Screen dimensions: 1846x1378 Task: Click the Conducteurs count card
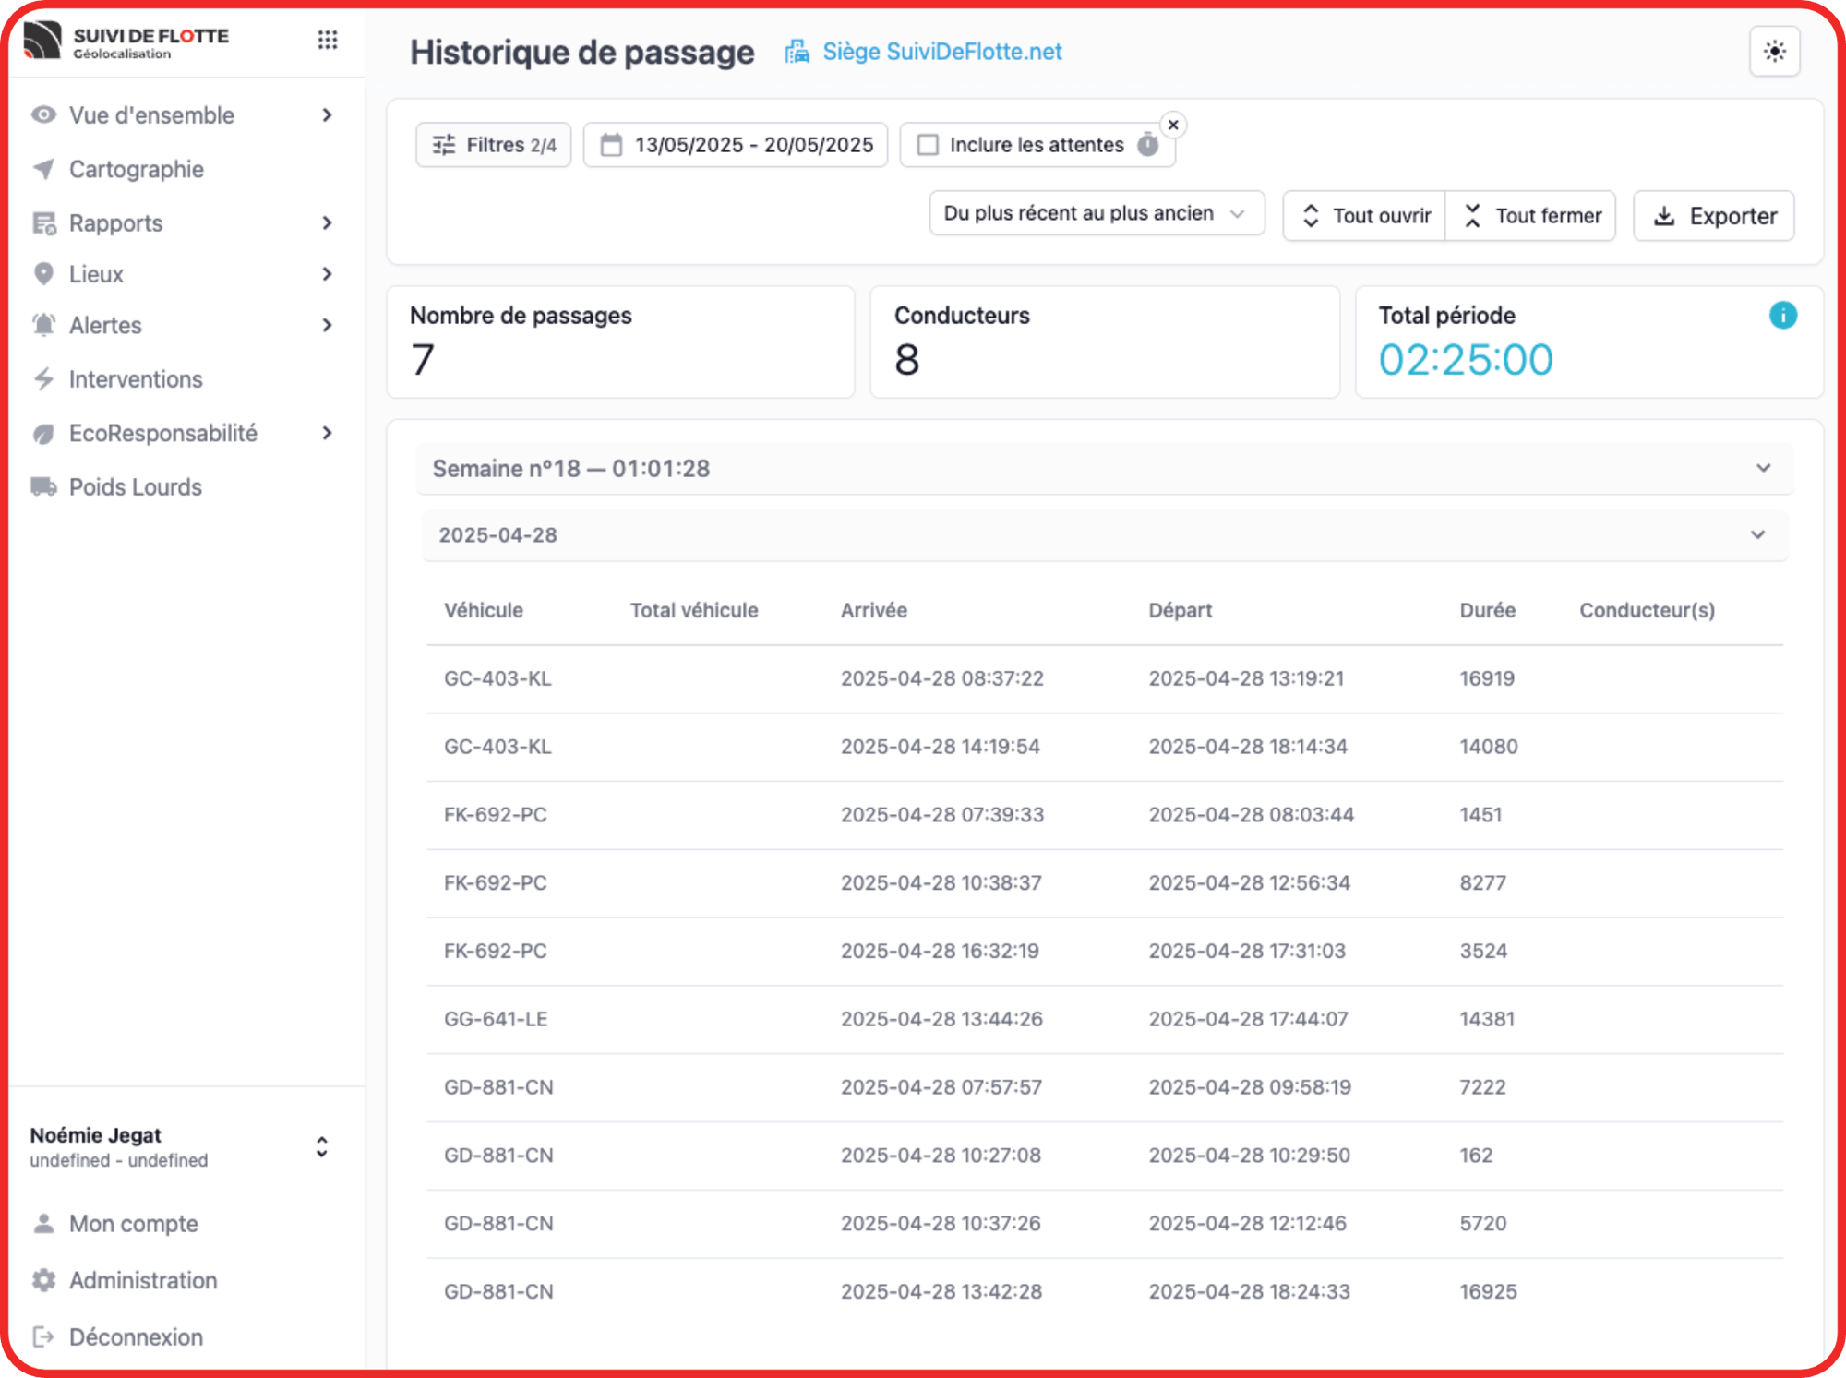pos(1105,342)
